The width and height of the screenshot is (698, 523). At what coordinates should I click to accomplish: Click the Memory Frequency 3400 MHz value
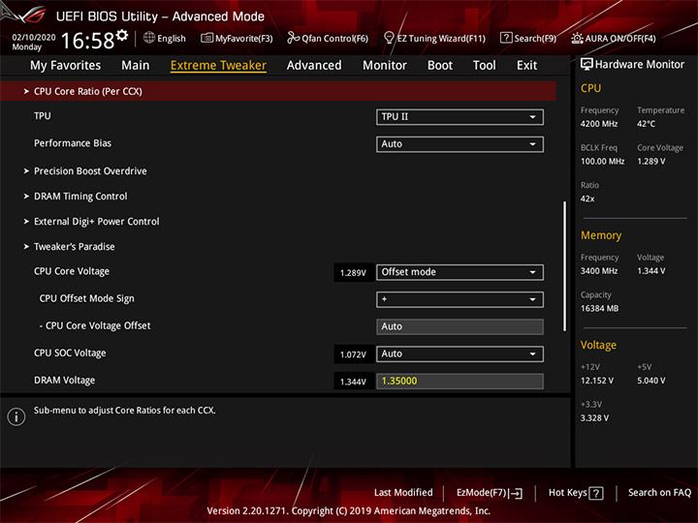(599, 271)
